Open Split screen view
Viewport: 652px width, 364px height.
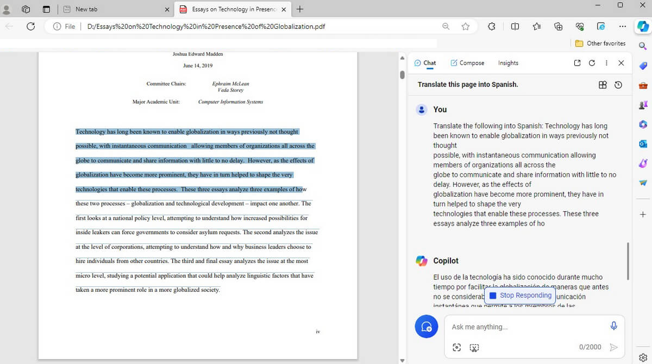[515, 26]
